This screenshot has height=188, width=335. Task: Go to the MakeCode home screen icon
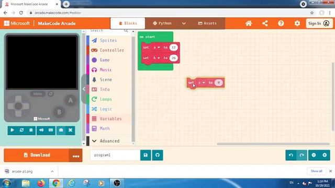[x=249, y=23]
